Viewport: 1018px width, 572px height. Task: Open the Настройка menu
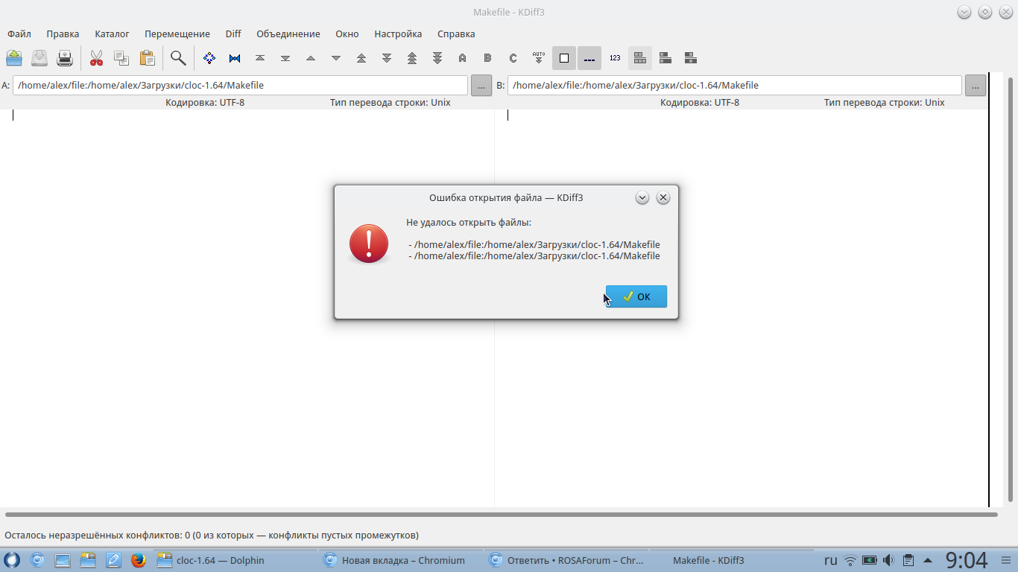click(398, 34)
